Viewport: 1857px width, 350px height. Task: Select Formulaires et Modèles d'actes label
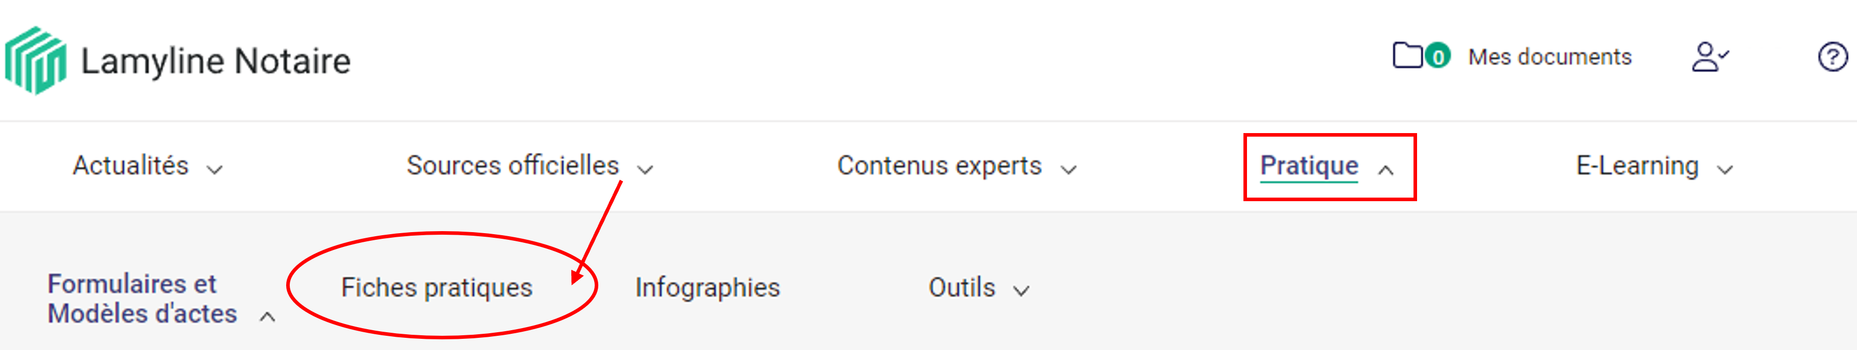point(142,298)
